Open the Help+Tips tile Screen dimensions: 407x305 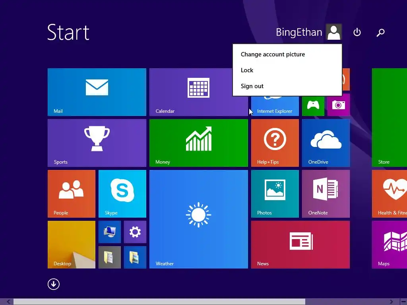275,143
